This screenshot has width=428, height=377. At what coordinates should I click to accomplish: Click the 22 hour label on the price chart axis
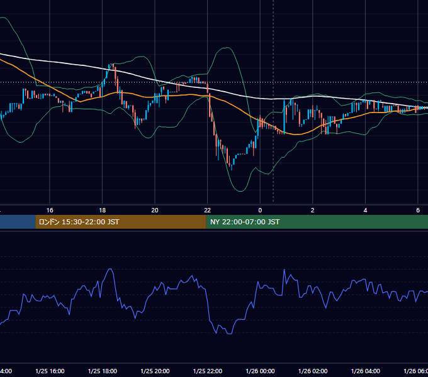click(208, 210)
